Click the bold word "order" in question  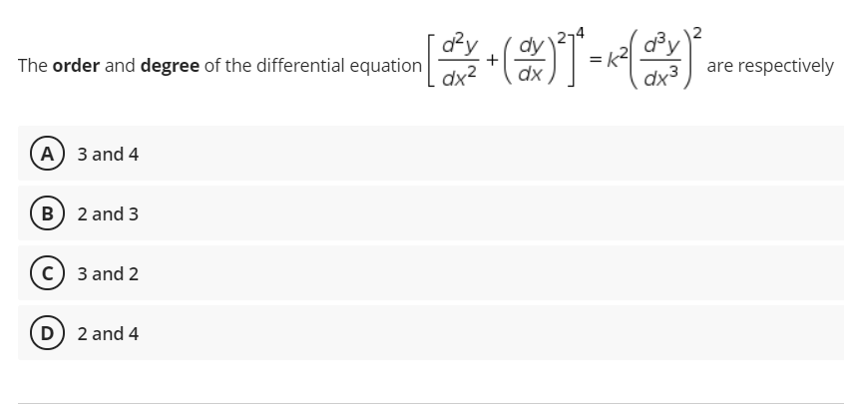76,66
